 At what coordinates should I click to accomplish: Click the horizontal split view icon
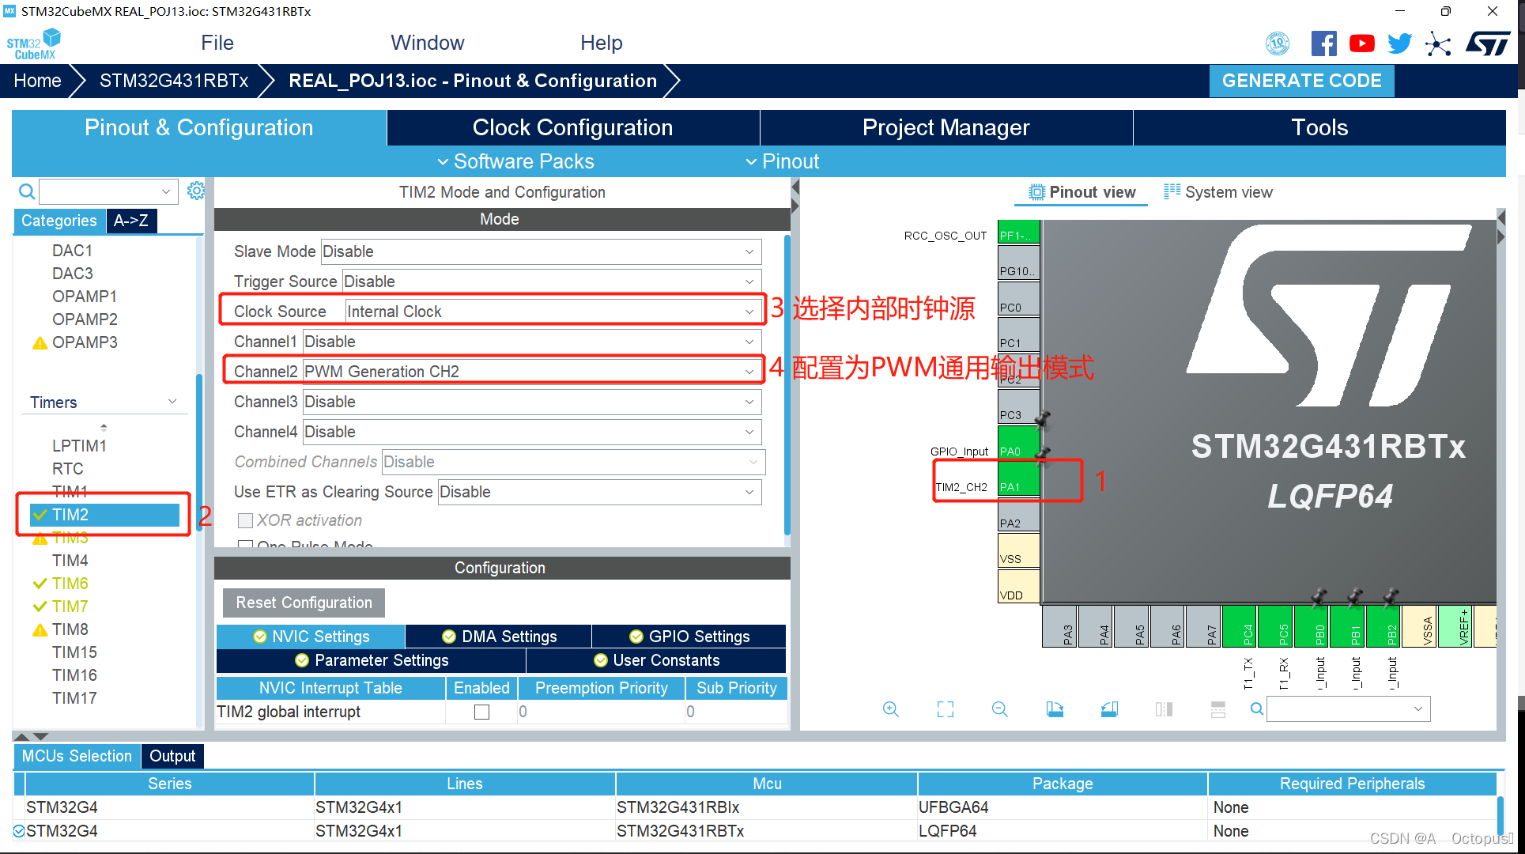pos(1218,709)
